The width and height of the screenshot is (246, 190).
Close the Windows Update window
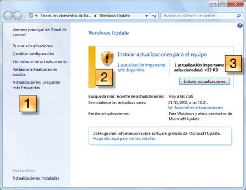tap(235, 3)
